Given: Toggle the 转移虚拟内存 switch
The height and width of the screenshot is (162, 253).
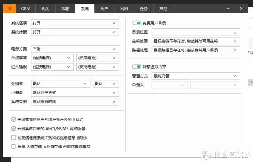Looking at the screenshot, I should coord(137,67).
